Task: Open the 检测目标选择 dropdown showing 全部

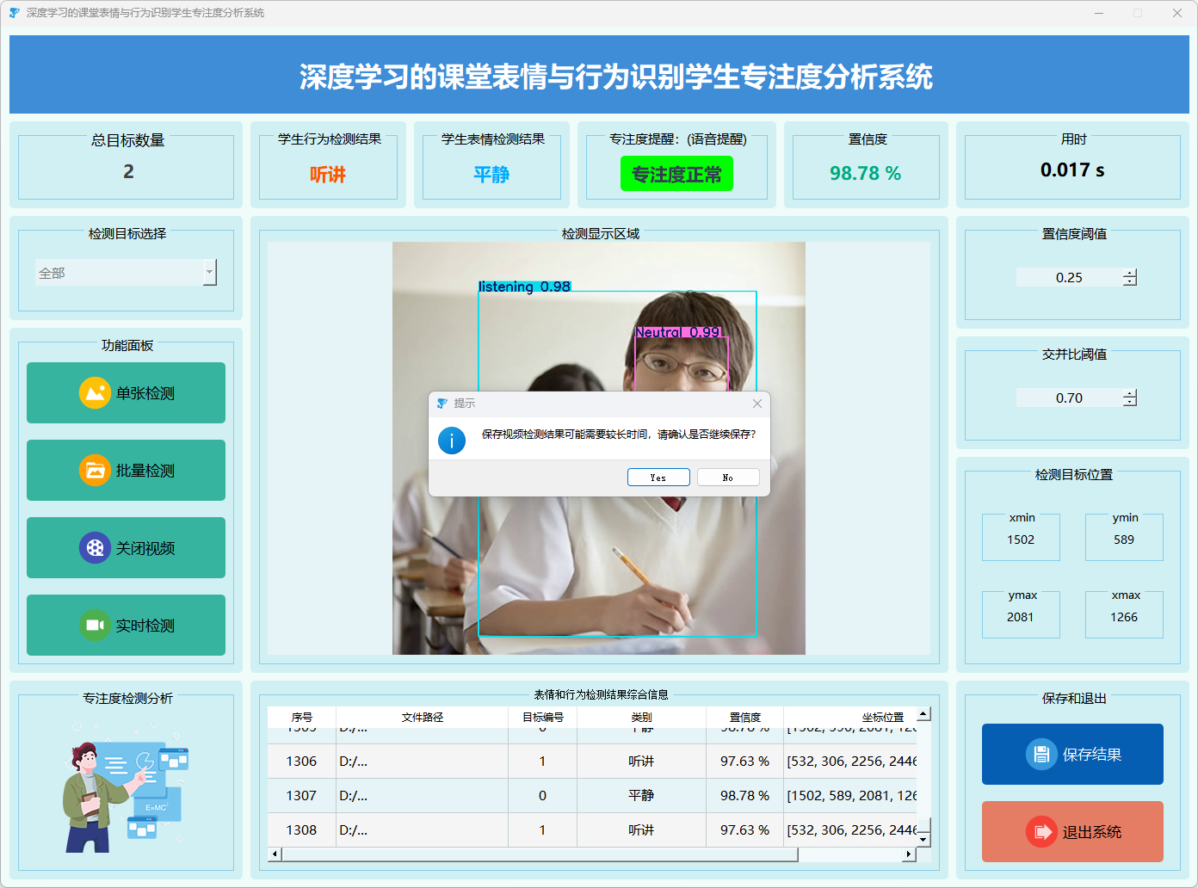Action: click(x=126, y=273)
